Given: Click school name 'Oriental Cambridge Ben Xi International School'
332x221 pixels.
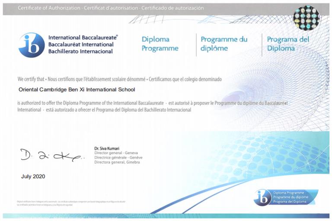Looking at the screenshot, I should coord(77,90).
